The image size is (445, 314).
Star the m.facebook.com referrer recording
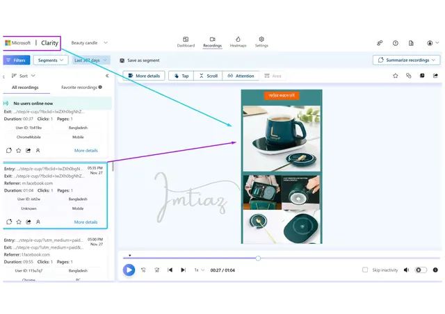coord(19,222)
